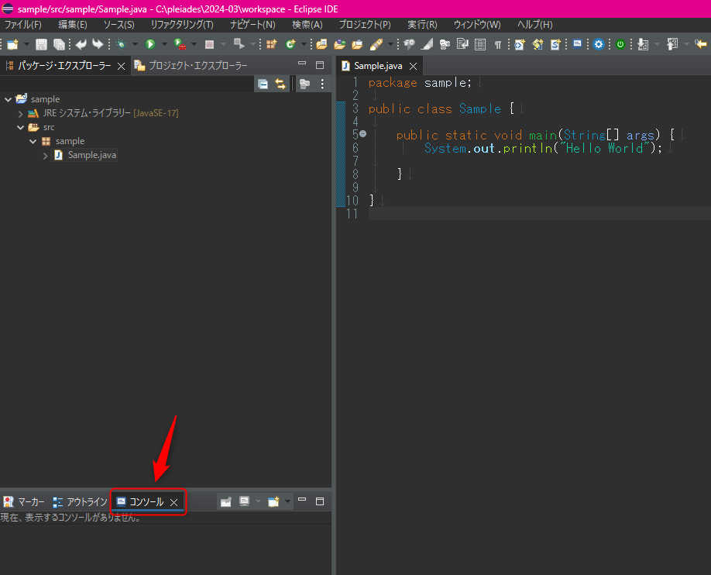Open the Debug configurations dropdown arrow
711x575 pixels.
coord(135,44)
